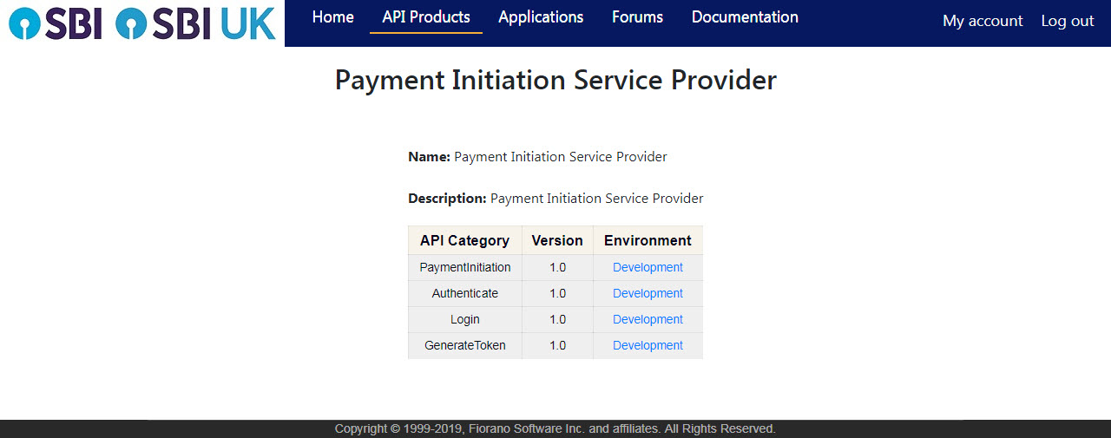This screenshot has height=438, width=1111.
Task: Click the Fiorano Software copyright footer text
Action: [555, 428]
